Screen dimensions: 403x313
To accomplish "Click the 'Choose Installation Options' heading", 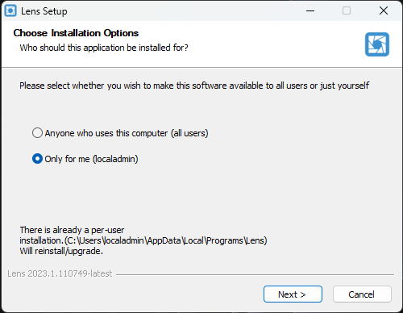I will pos(76,33).
